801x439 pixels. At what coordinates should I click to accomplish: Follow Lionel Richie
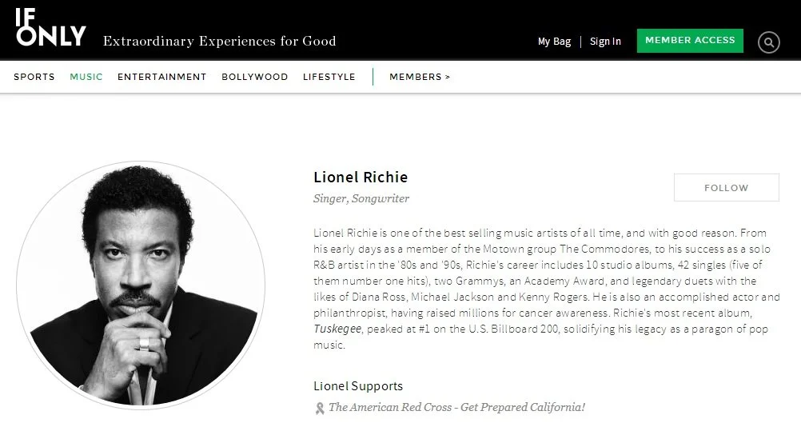[x=727, y=188]
